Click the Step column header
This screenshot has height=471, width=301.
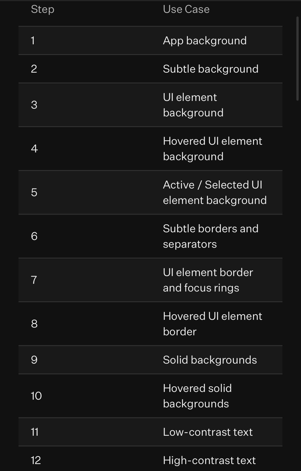[42, 9]
